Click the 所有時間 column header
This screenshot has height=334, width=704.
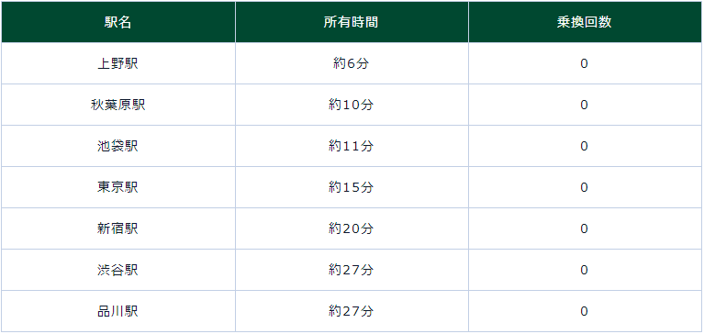click(x=352, y=22)
